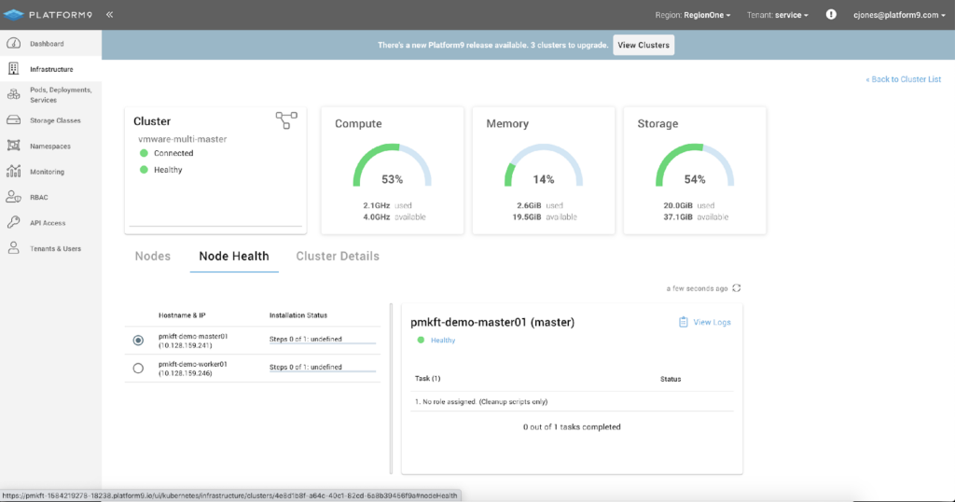Screen dimensions: 955x502
Task: Collapse the sidebar with double-chevron icon
Action: (x=110, y=15)
